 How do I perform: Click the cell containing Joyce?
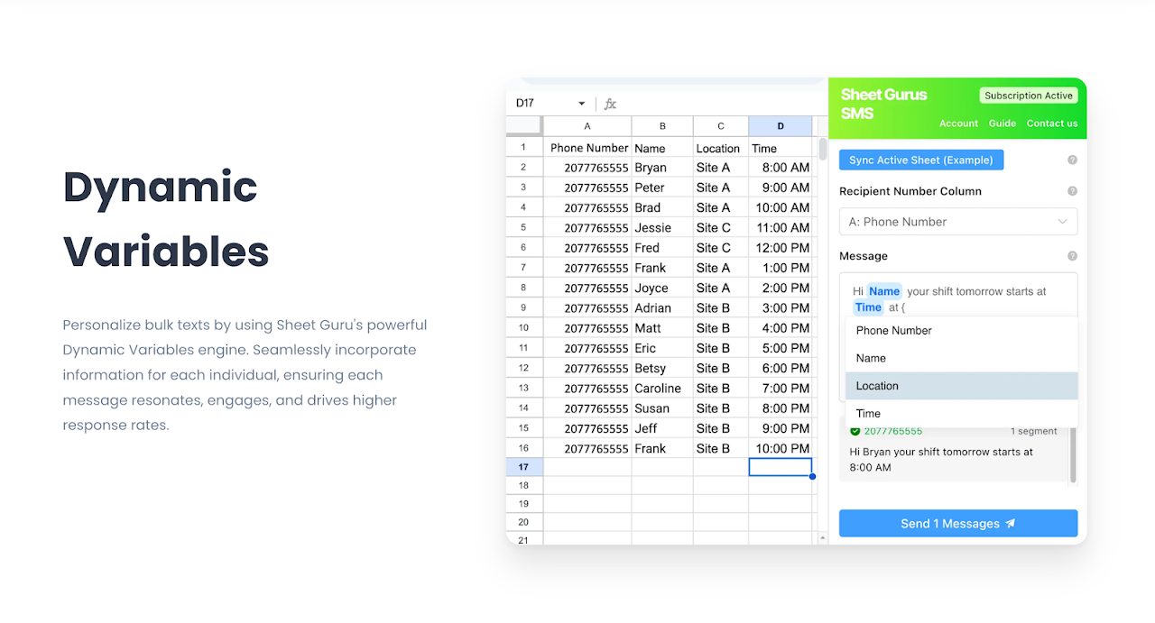coord(662,288)
